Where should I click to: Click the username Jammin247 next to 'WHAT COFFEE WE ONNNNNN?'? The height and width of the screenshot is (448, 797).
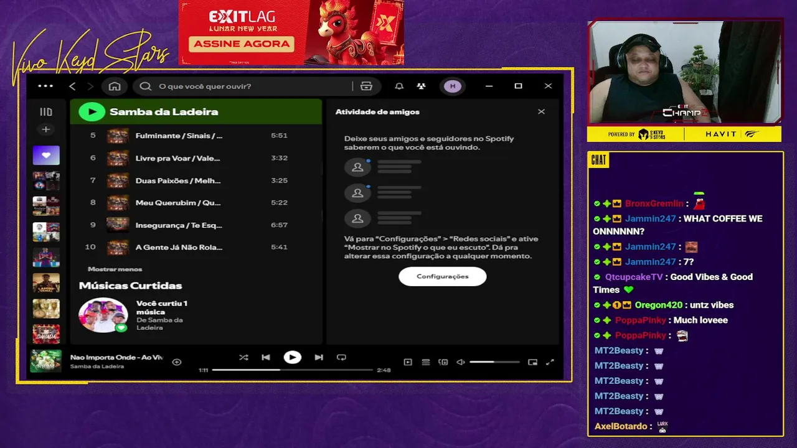coord(650,218)
